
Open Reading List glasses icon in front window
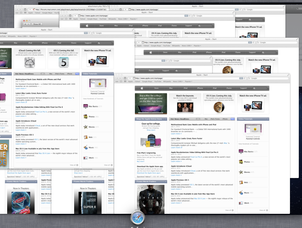(x=117, y=81)
